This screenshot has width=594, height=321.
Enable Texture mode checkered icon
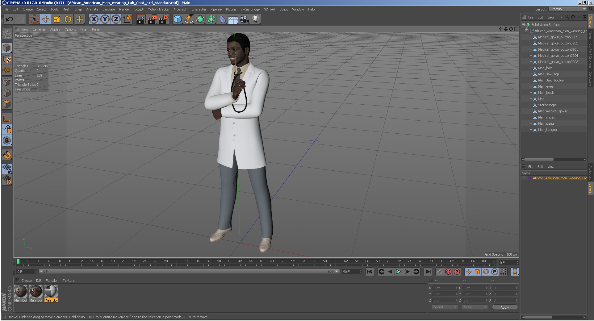click(x=7, y=59)
